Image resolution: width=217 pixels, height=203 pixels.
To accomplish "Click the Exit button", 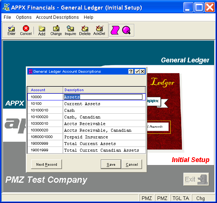I will 196,179.
